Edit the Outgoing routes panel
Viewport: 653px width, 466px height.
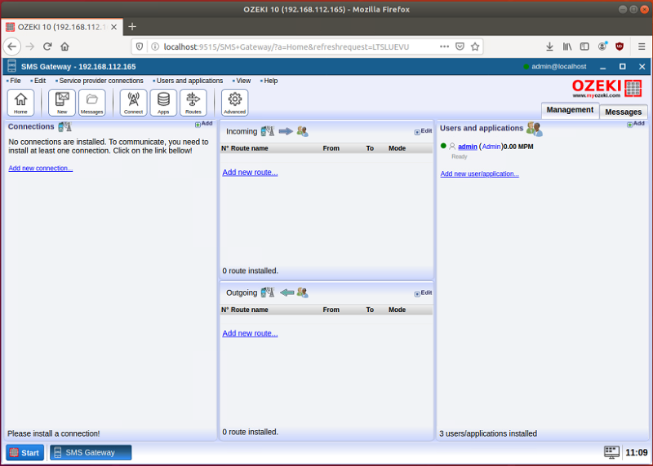point(423,293)
